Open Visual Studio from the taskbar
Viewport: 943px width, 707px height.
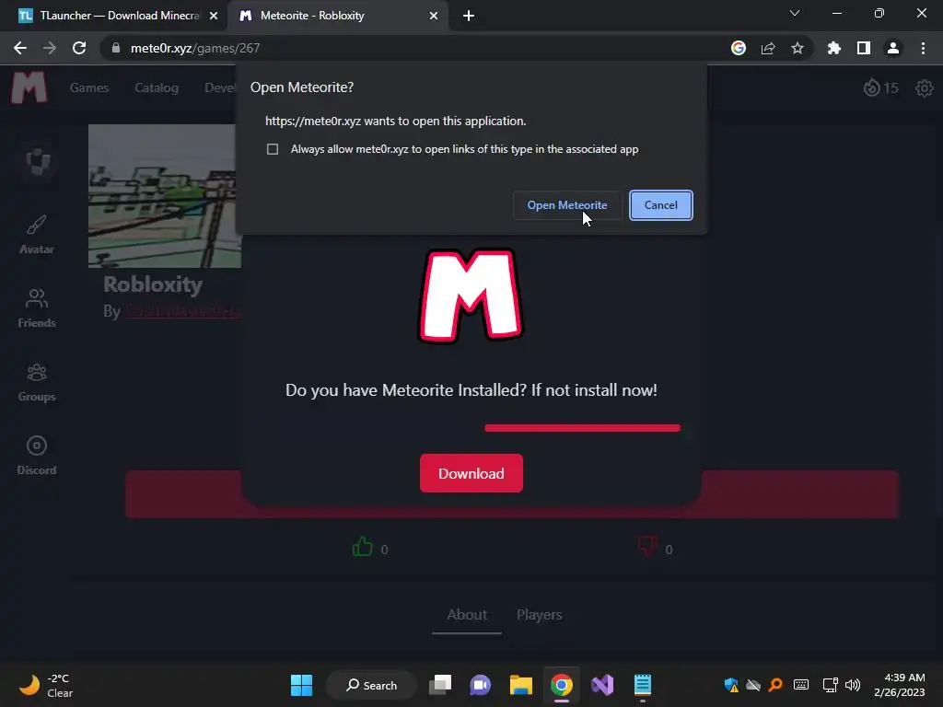coord(602,685)
